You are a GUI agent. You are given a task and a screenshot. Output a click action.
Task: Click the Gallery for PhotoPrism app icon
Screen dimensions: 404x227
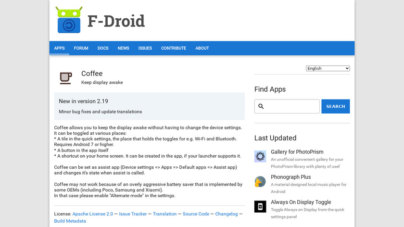point(260,156)
